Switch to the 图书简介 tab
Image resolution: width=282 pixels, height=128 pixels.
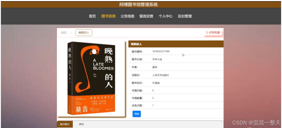[65, 124]
